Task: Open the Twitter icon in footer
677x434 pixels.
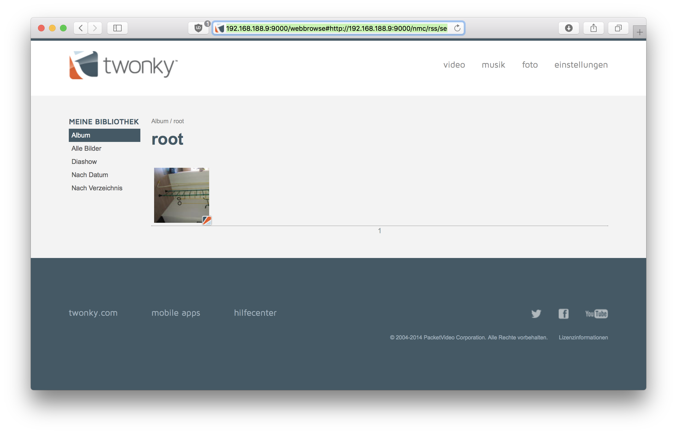Action: coord(536,314)
